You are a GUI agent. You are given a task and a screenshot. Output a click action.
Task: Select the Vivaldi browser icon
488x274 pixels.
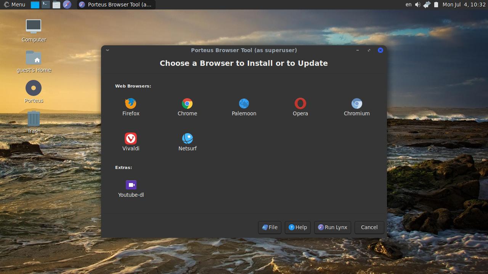coord(131,139)
